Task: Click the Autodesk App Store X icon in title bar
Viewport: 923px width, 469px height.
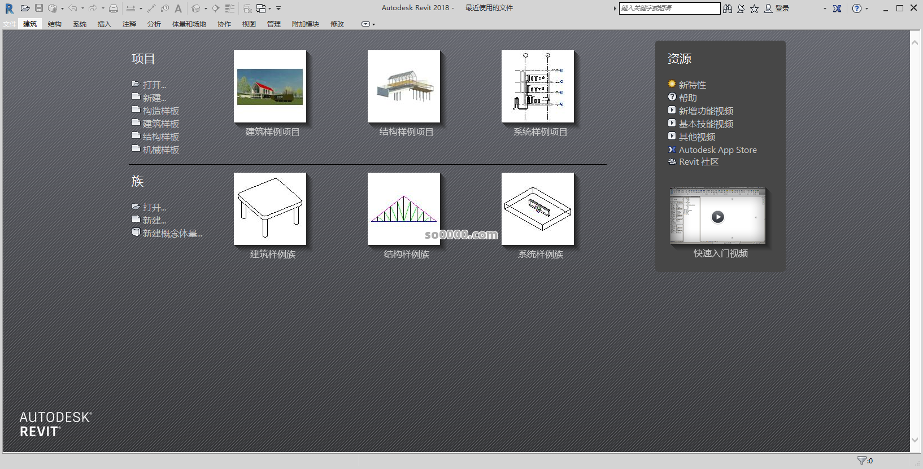Action: pyautogui.click(x=837, y=8)
